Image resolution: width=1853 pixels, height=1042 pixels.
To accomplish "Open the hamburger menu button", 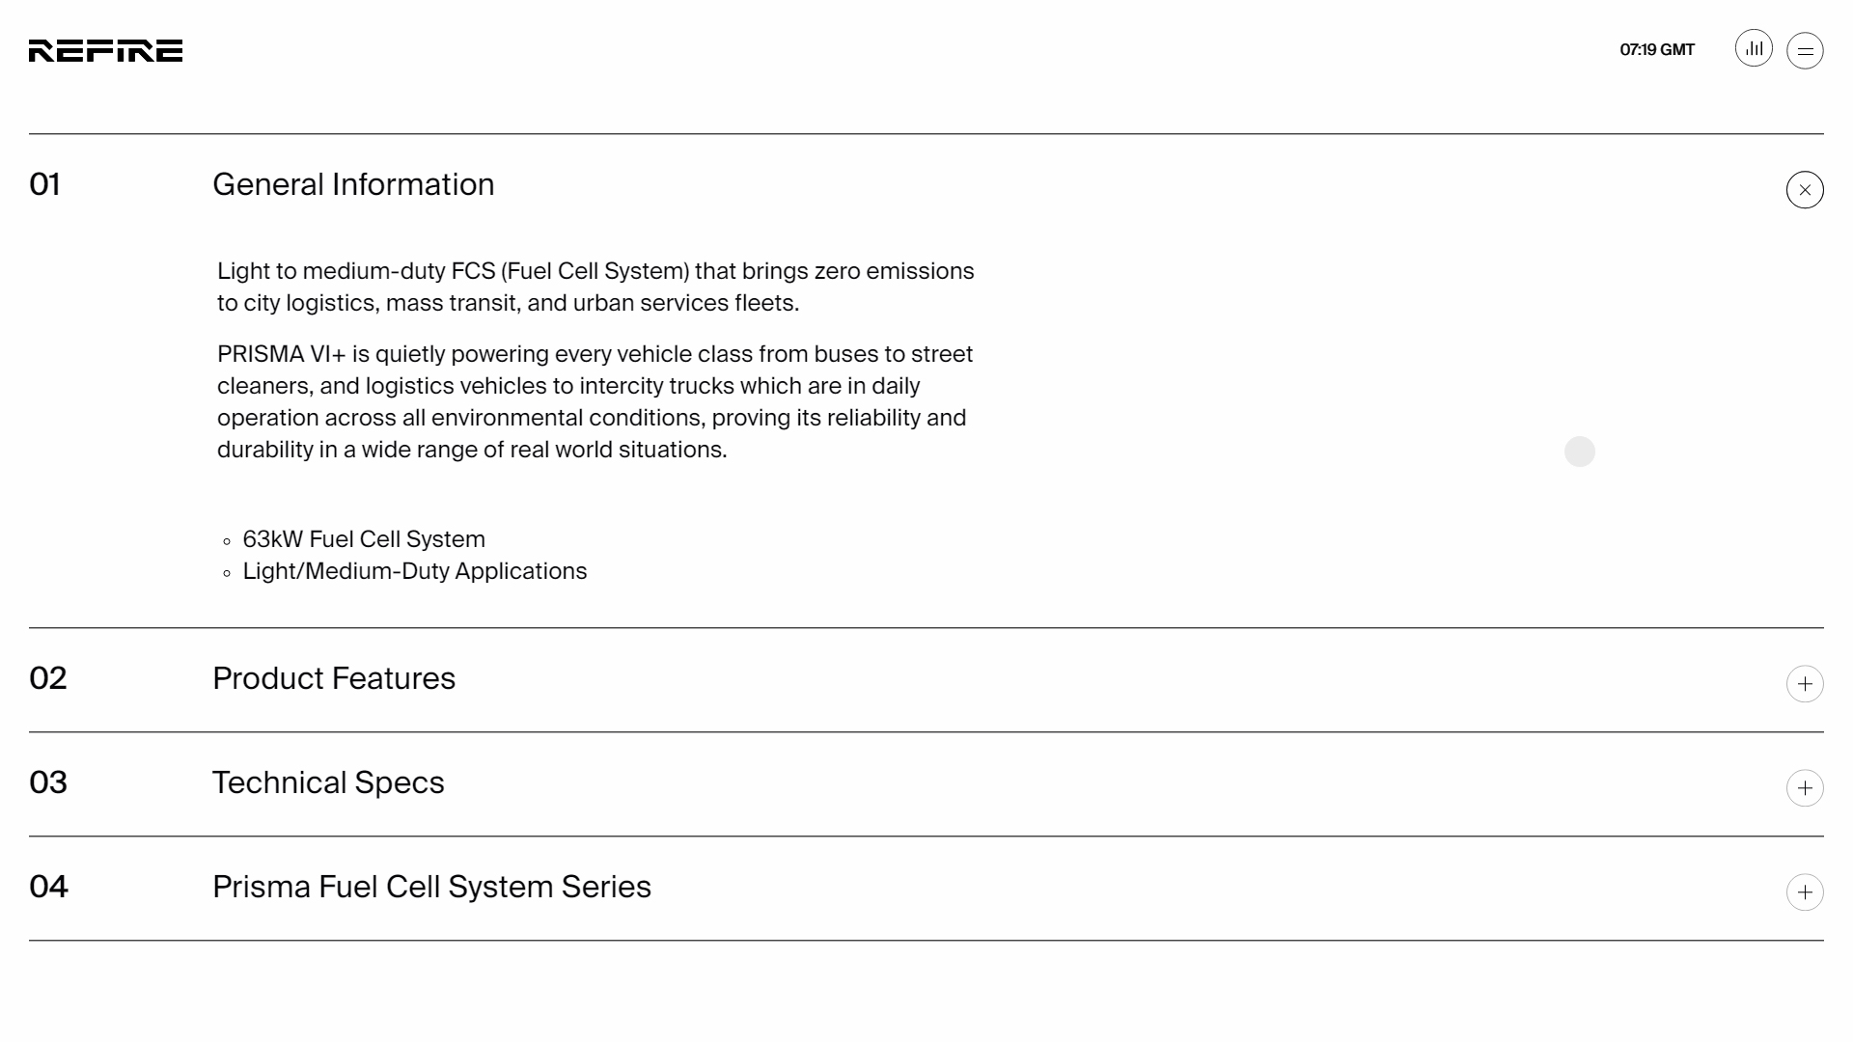I will (1805, 51).
